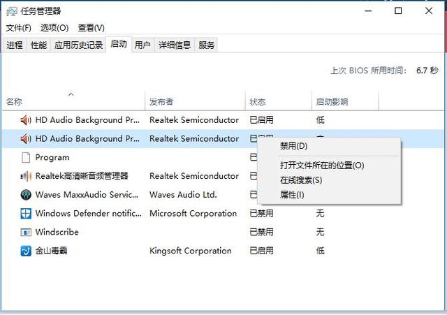Click the Waves MaxxAudio round icon
This screenshot has width=447, height=315.
[x=26, y=195]
